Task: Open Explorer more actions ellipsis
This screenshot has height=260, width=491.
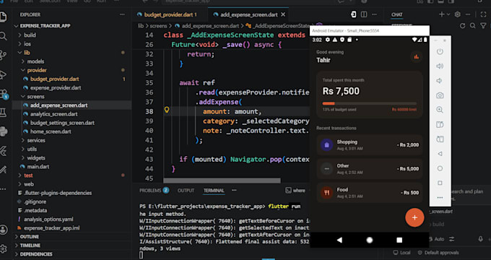Action: pyautogui.click(x=122, y=14)
